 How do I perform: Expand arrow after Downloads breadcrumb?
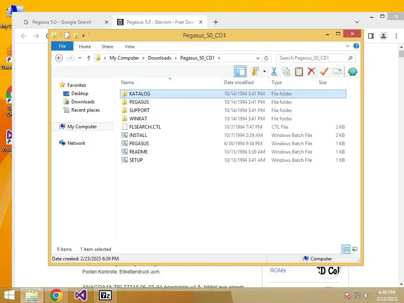tap(176, 58)
